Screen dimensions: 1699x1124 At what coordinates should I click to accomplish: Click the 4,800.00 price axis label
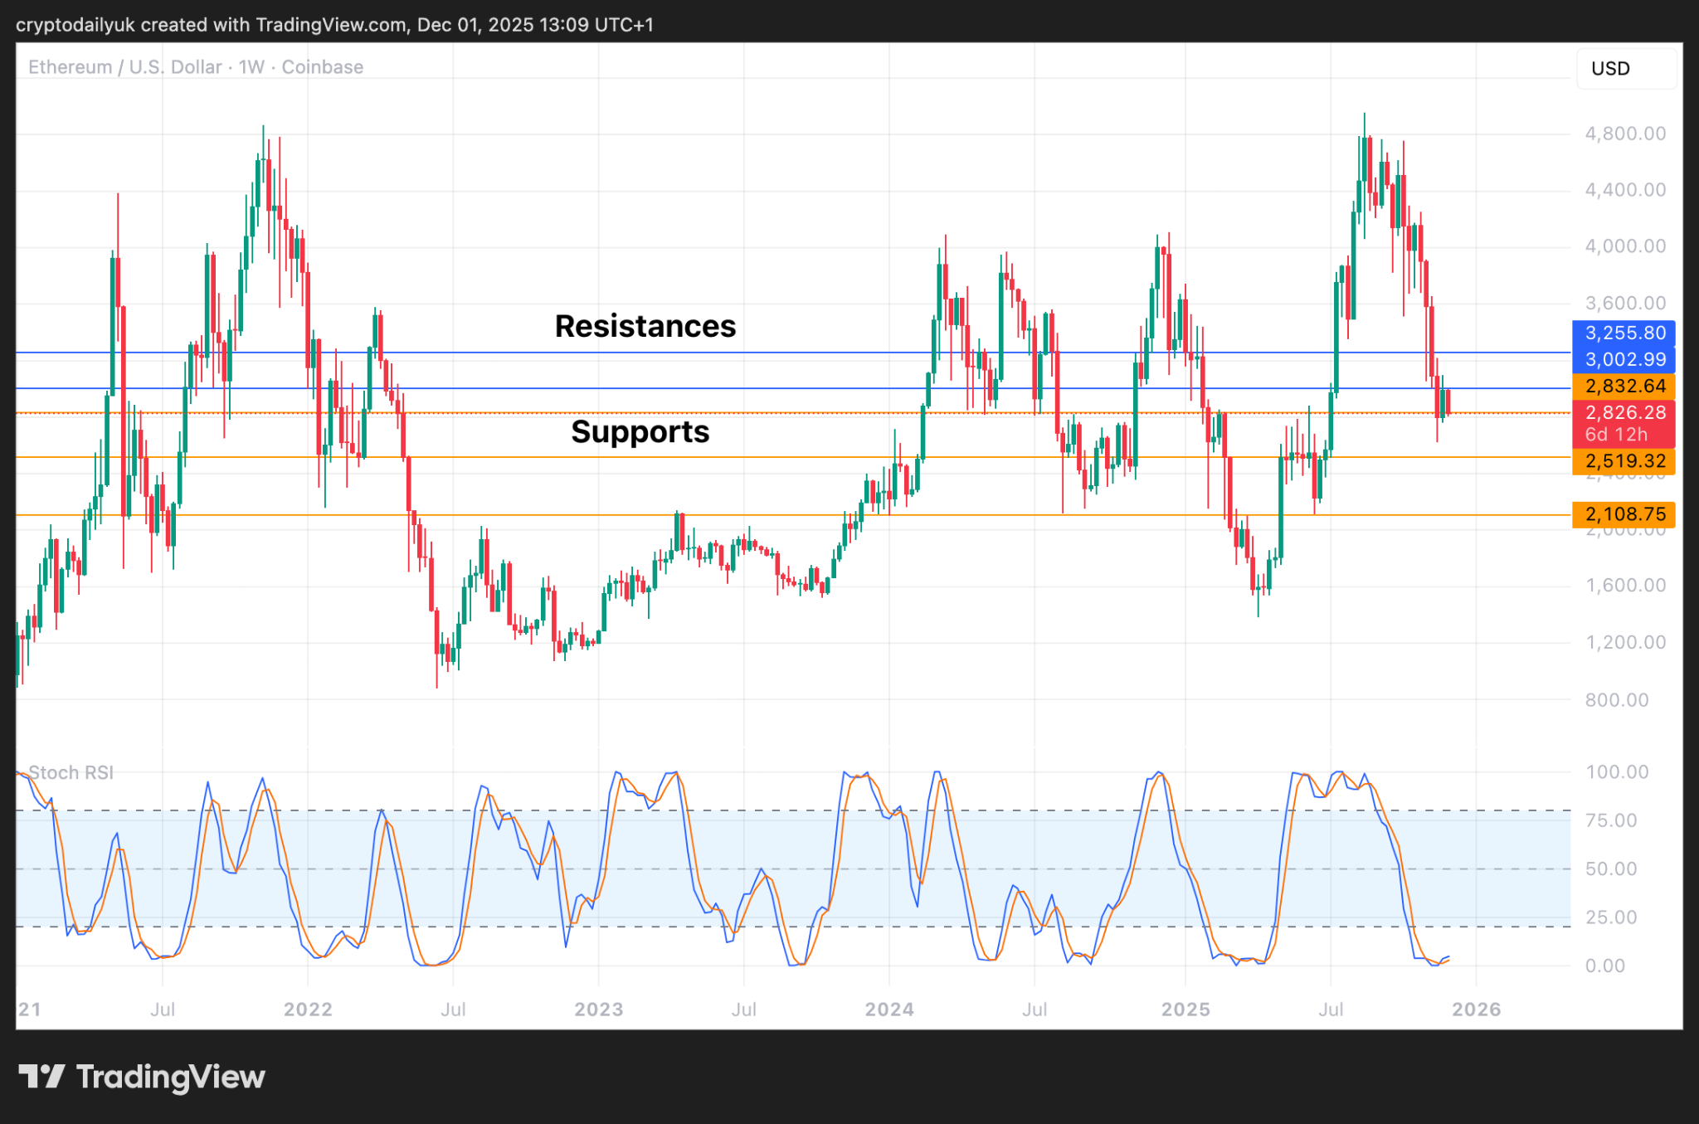coord(1624,134)
